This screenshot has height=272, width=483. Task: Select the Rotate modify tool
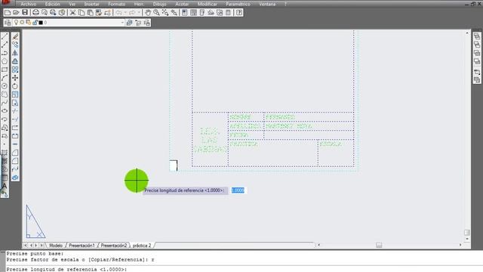pyautogui.click(x=15, y=86)
